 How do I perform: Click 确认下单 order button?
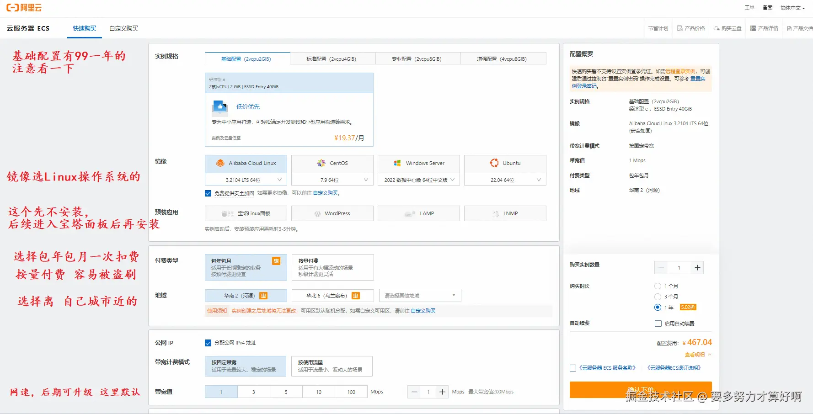click(641, 390)
